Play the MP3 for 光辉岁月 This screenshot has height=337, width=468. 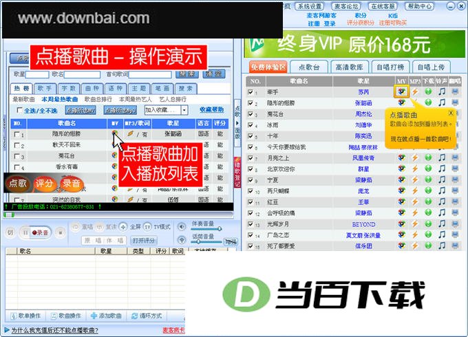(x=415, y=224)
